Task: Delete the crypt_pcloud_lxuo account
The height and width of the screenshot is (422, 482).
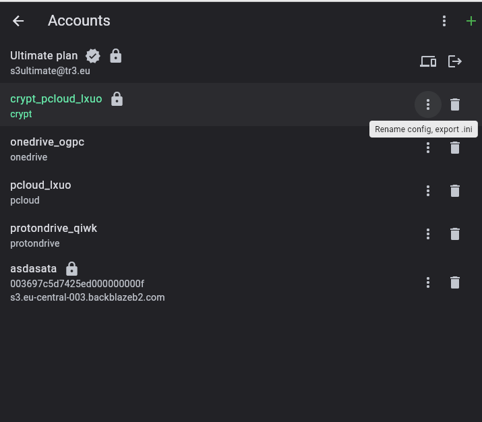Action: point(455,104)
